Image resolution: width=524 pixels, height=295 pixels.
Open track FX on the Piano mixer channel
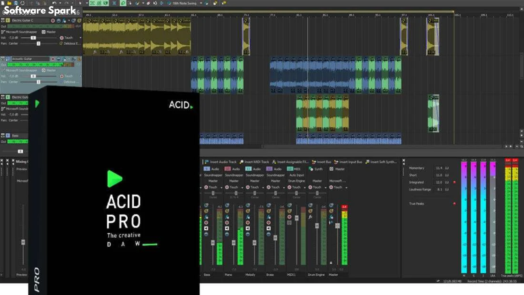tap(227, 216)
